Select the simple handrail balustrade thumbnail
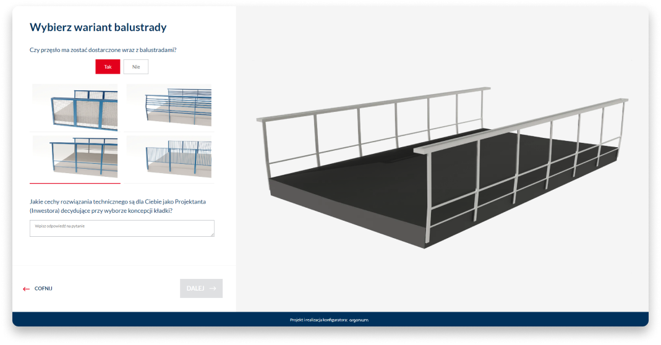Screen dimensions: 661x345 tap(75, 157)
